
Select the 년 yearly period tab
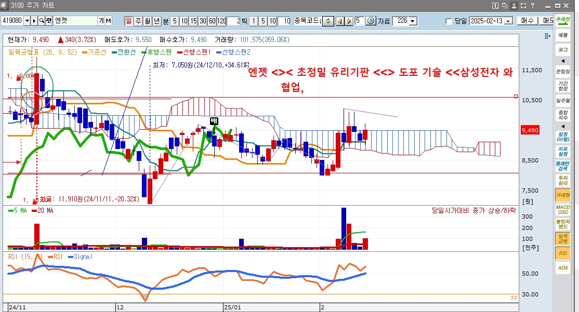[x=157, y=21]
